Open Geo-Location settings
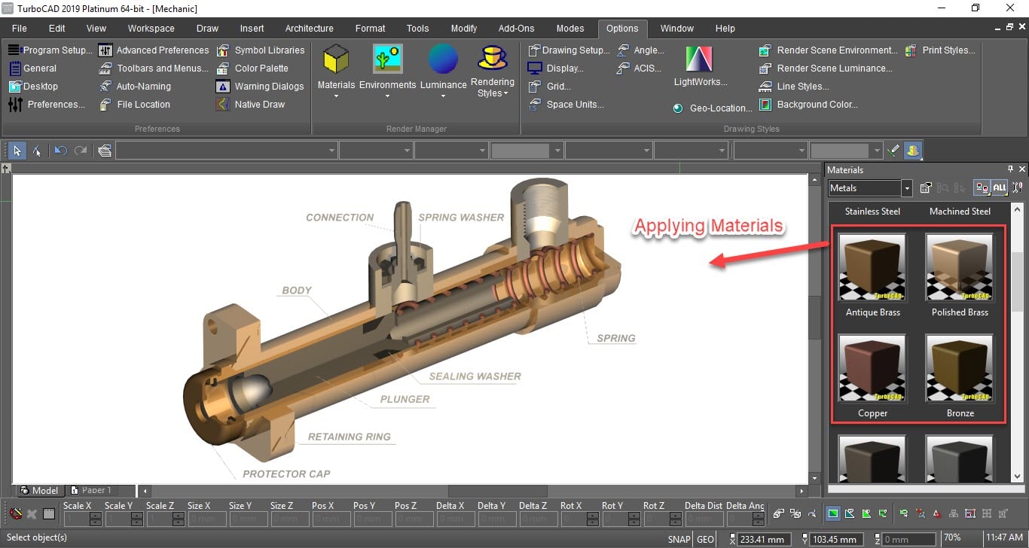The image size is (1029, 548). [712, 108]
